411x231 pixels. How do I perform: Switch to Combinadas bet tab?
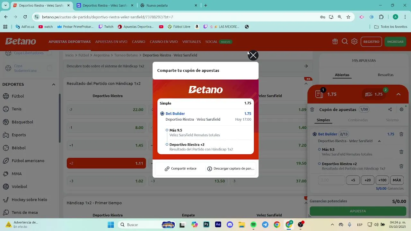coord(358,120)
